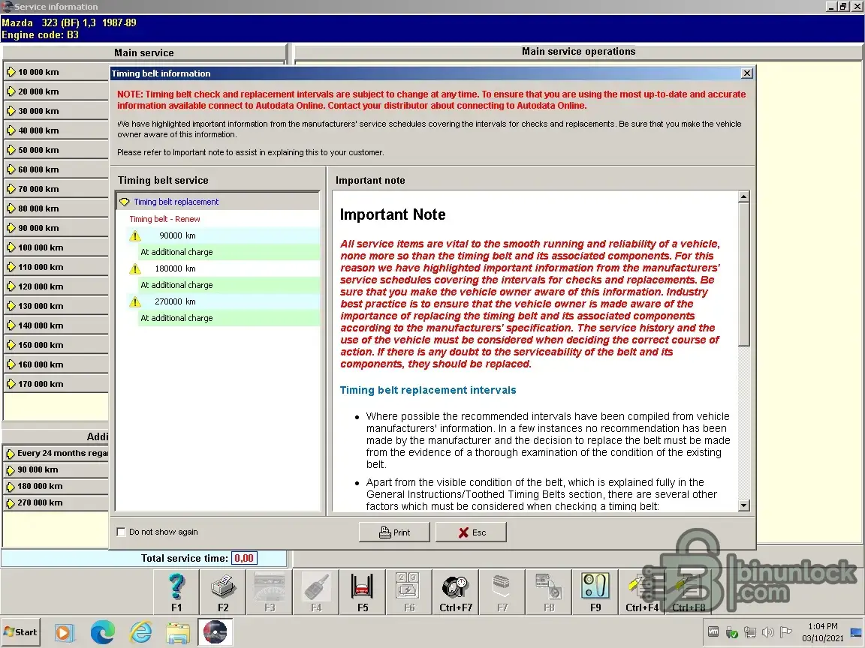Screen dimensions: 865x648
Task: Open File Explorer folder on taskbar
Action: pos(178,632)
